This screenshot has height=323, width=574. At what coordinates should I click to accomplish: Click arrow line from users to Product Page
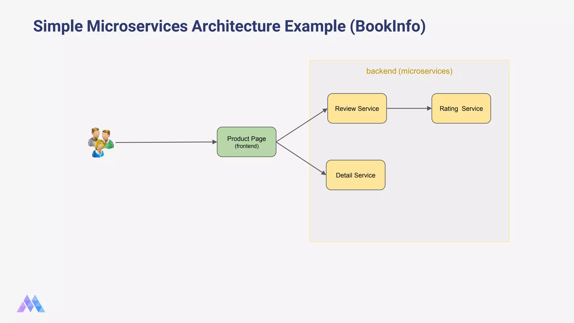[x=165, y=142]
